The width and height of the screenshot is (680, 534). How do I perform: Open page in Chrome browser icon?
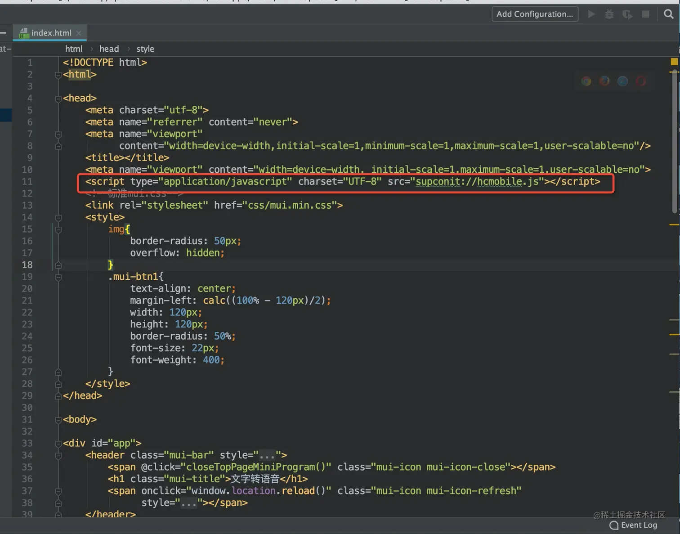point(586,81)
